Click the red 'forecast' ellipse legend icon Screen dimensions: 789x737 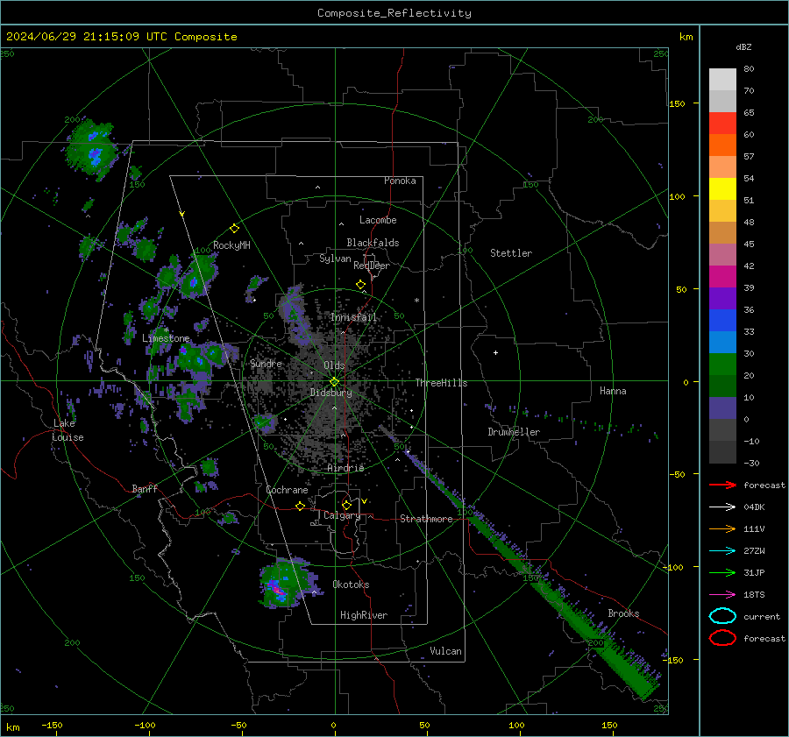pyautogui.click(x=722, y=638)
